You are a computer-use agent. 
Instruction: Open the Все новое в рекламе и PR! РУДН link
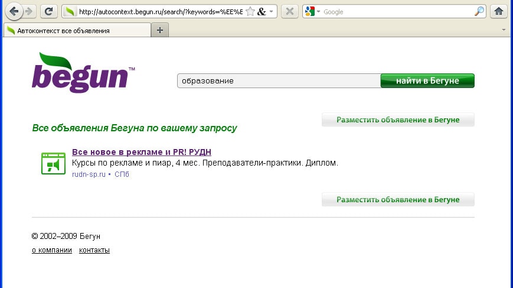pyautogui.click(x=141, y=152)
